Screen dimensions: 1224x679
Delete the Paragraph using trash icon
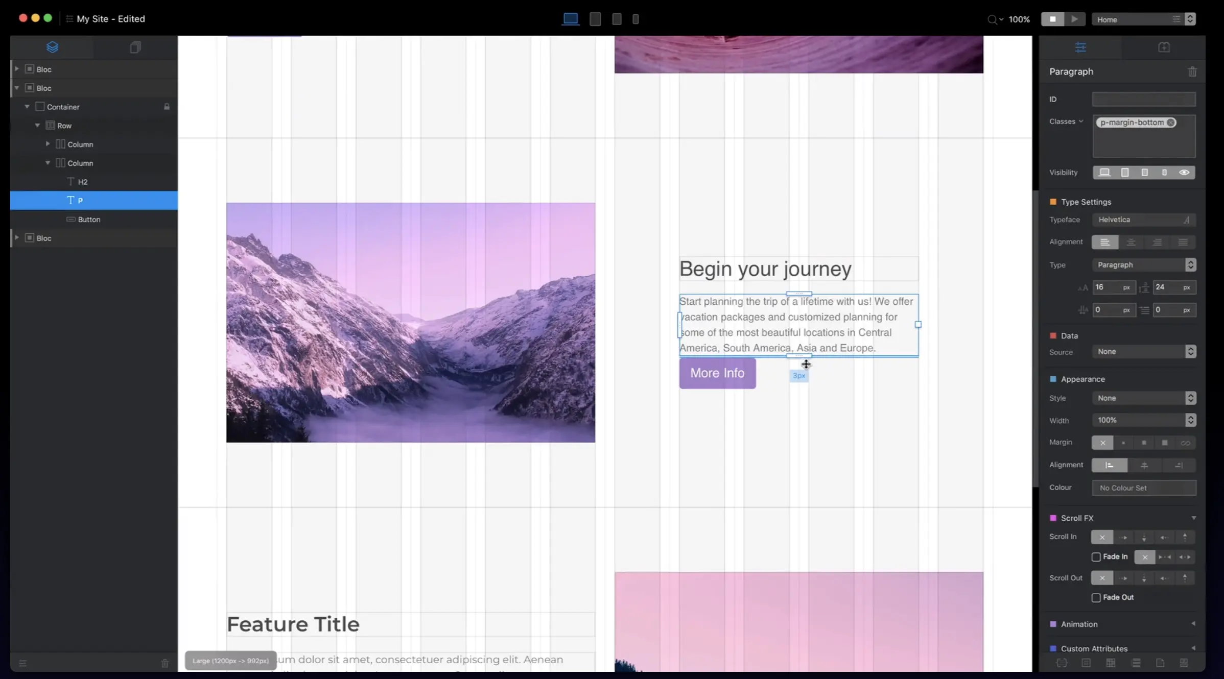point(1192,72)
